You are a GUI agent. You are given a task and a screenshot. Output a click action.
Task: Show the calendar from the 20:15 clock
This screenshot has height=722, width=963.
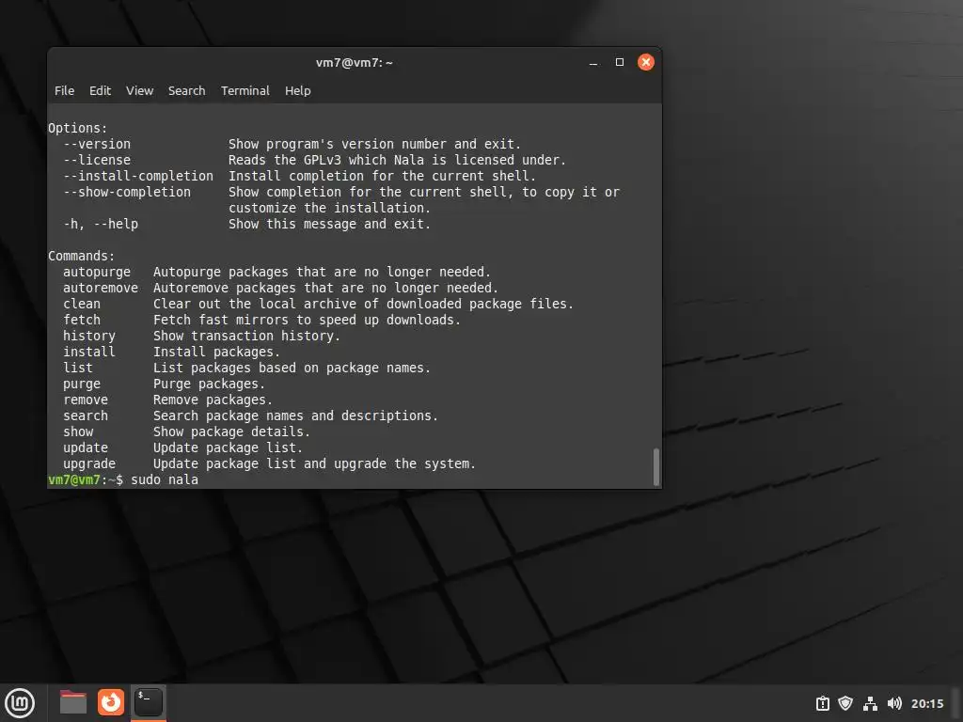tap(926, 703)
